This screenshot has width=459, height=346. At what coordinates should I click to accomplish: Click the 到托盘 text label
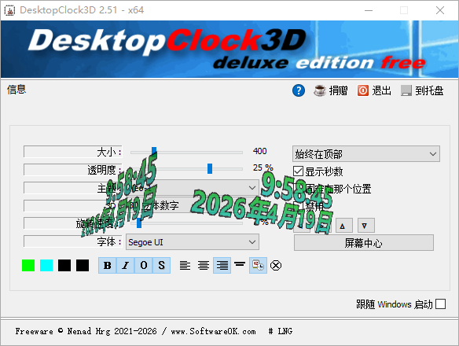tap(429, 90)
